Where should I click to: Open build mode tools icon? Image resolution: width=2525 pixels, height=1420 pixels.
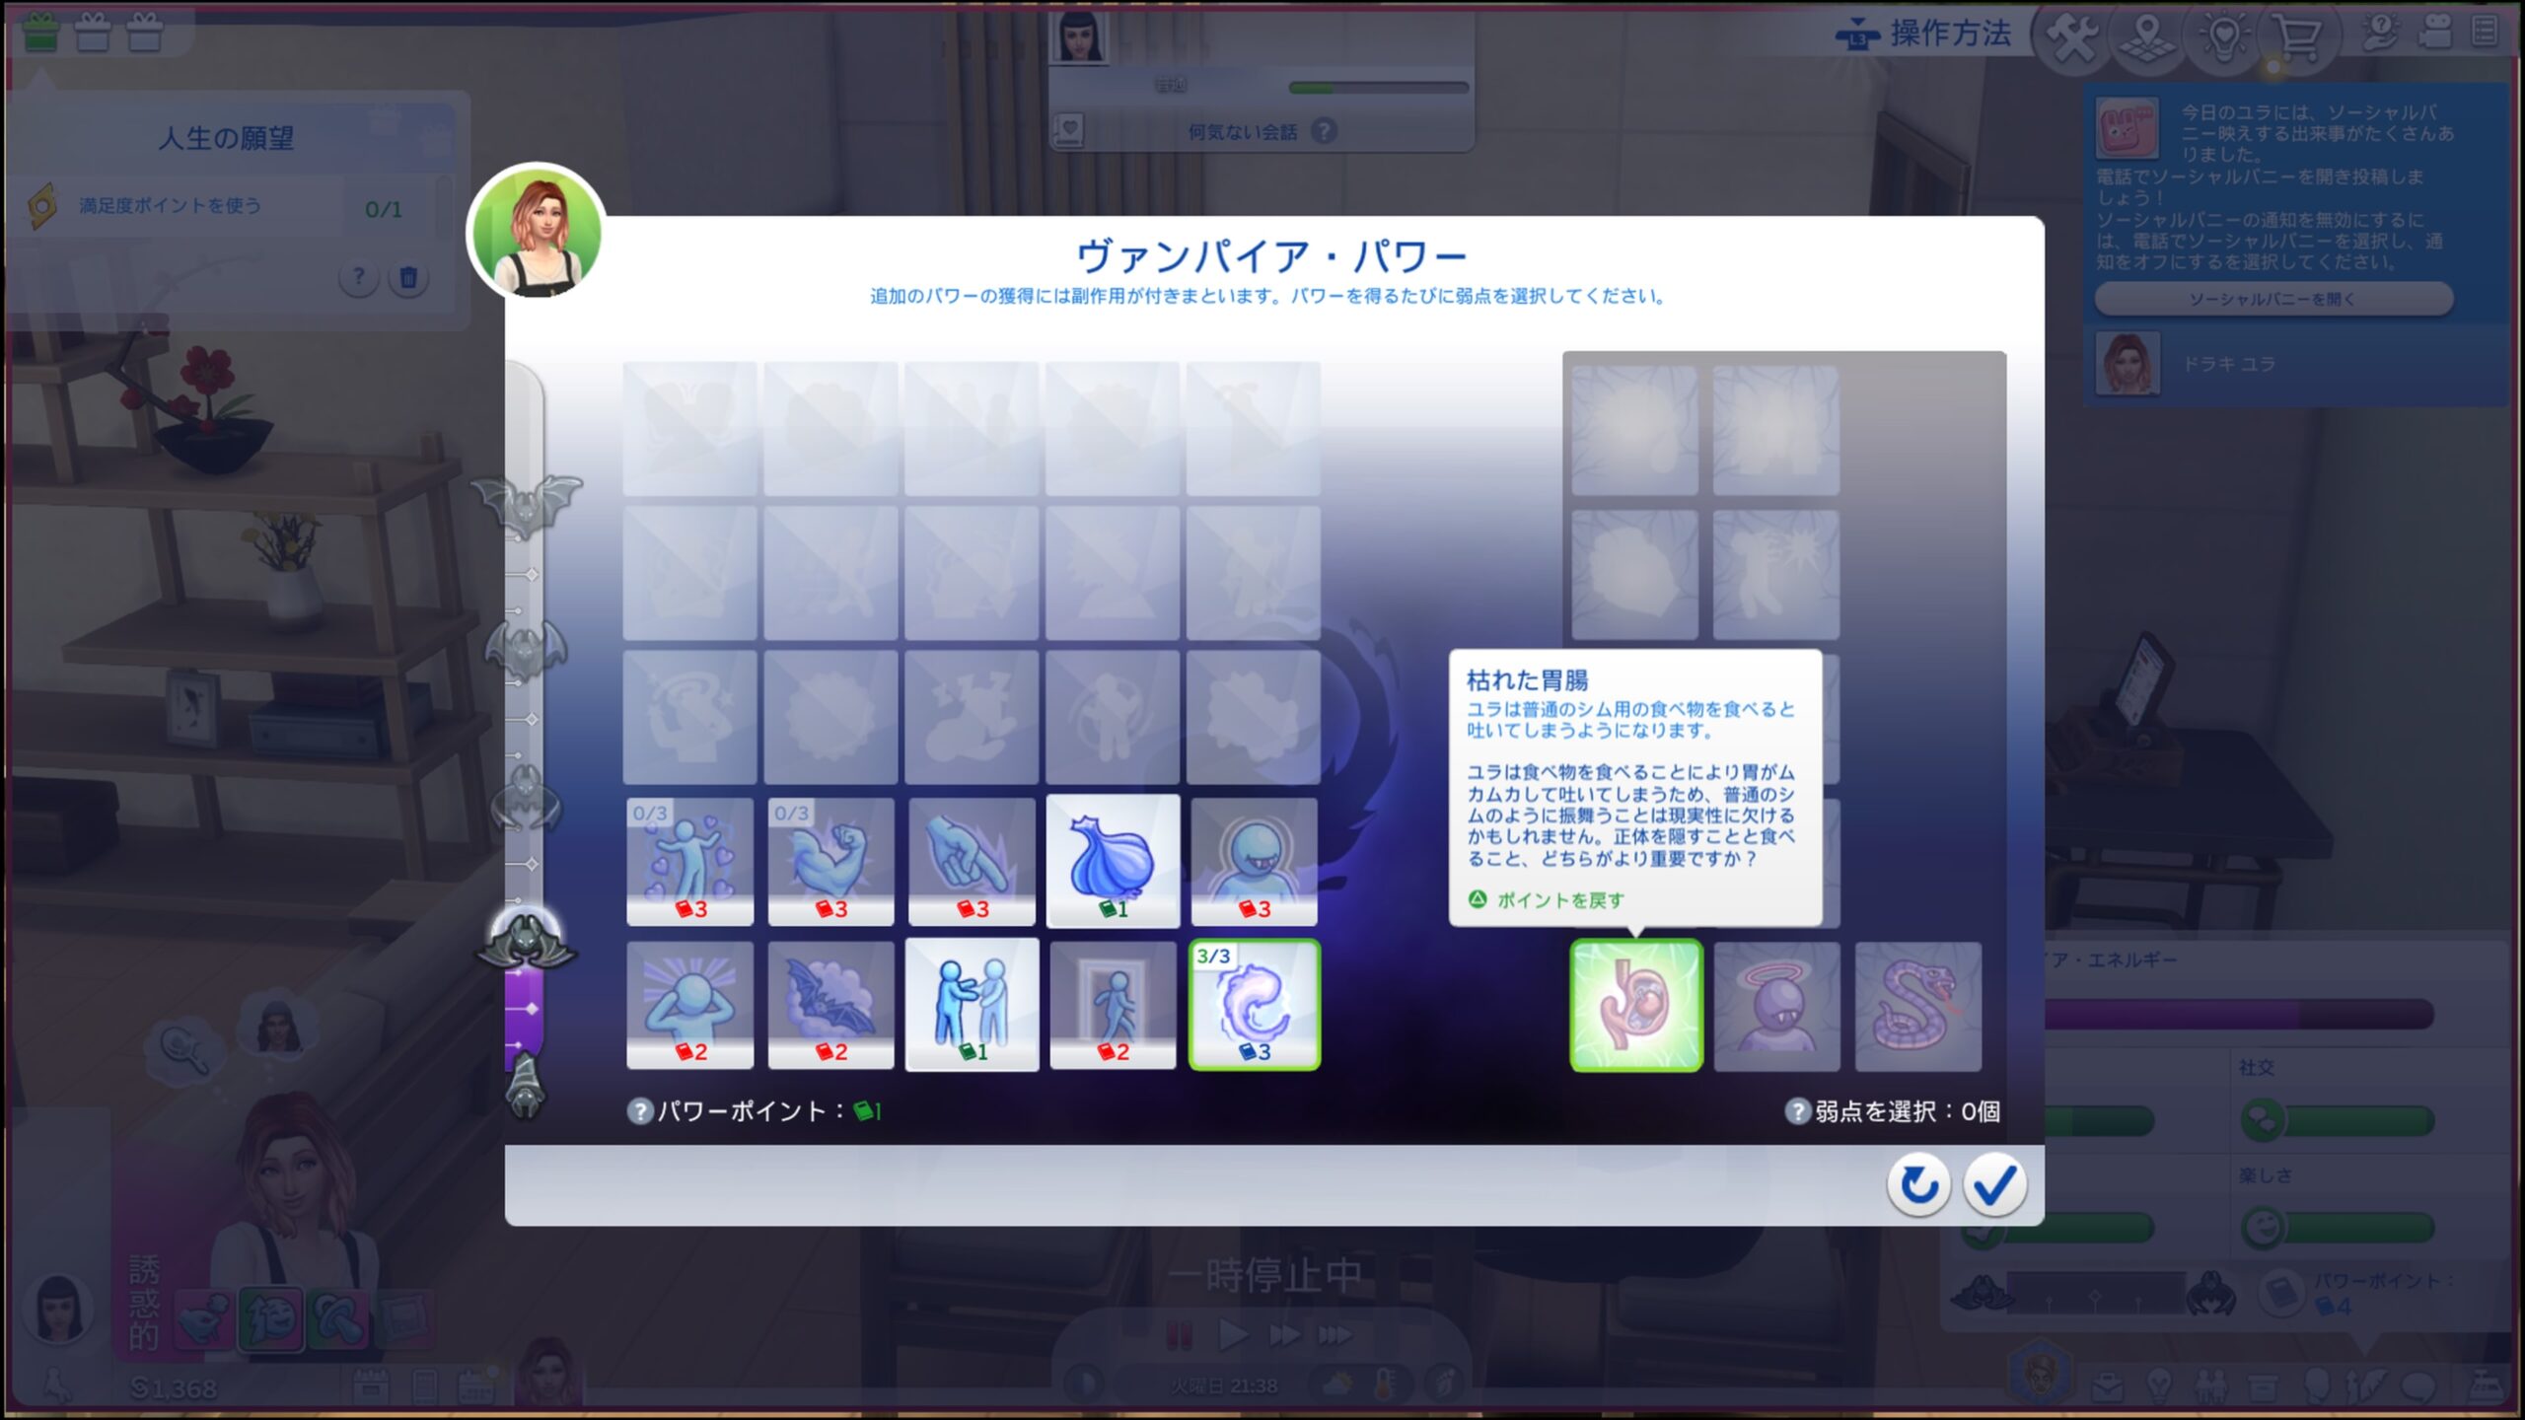(2073, 37)
